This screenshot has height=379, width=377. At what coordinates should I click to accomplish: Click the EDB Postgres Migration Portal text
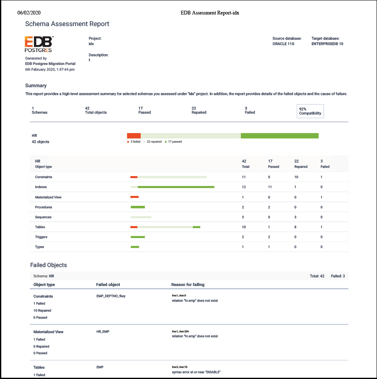[x=50, y=64]
